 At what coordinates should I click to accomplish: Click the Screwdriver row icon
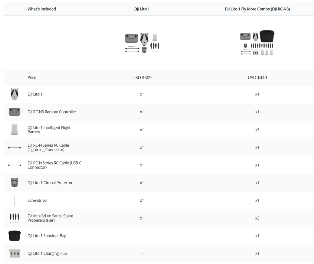(x=15, y=200)
